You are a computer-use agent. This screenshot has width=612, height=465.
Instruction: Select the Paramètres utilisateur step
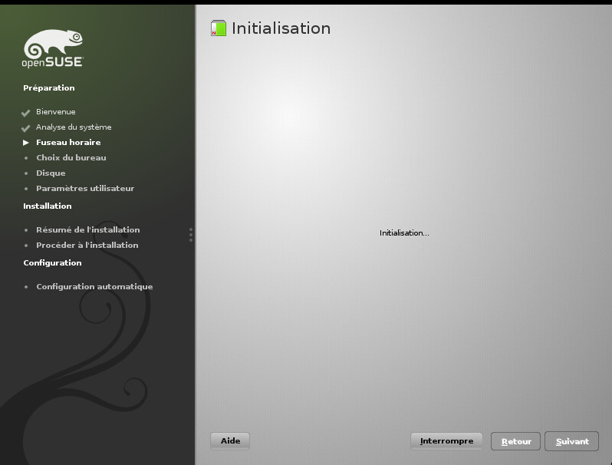85,189
